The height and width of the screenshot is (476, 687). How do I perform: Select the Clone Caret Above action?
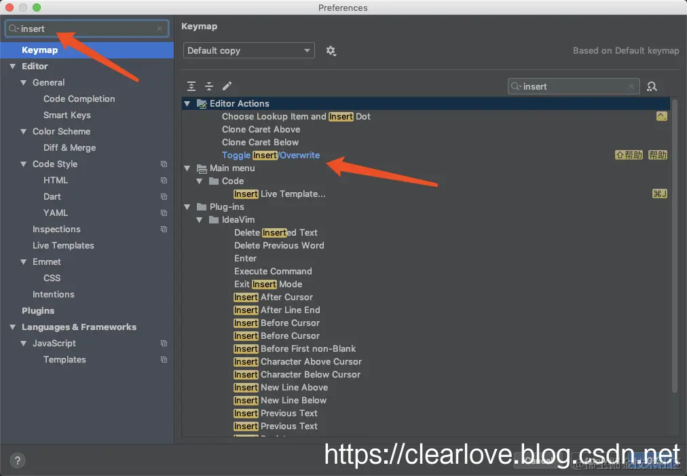tap(261, 129)
